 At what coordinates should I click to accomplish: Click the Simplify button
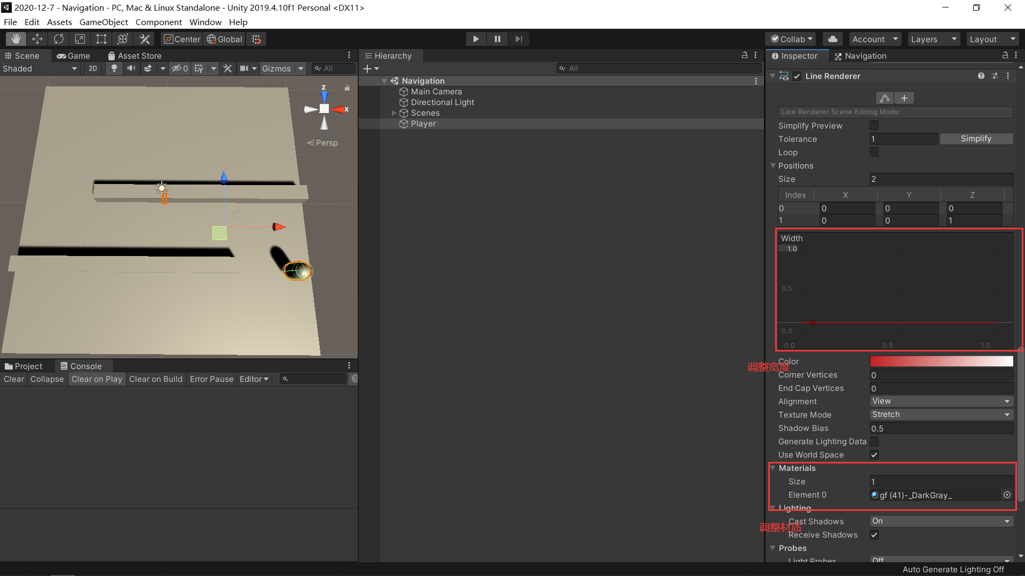[976, 139]
